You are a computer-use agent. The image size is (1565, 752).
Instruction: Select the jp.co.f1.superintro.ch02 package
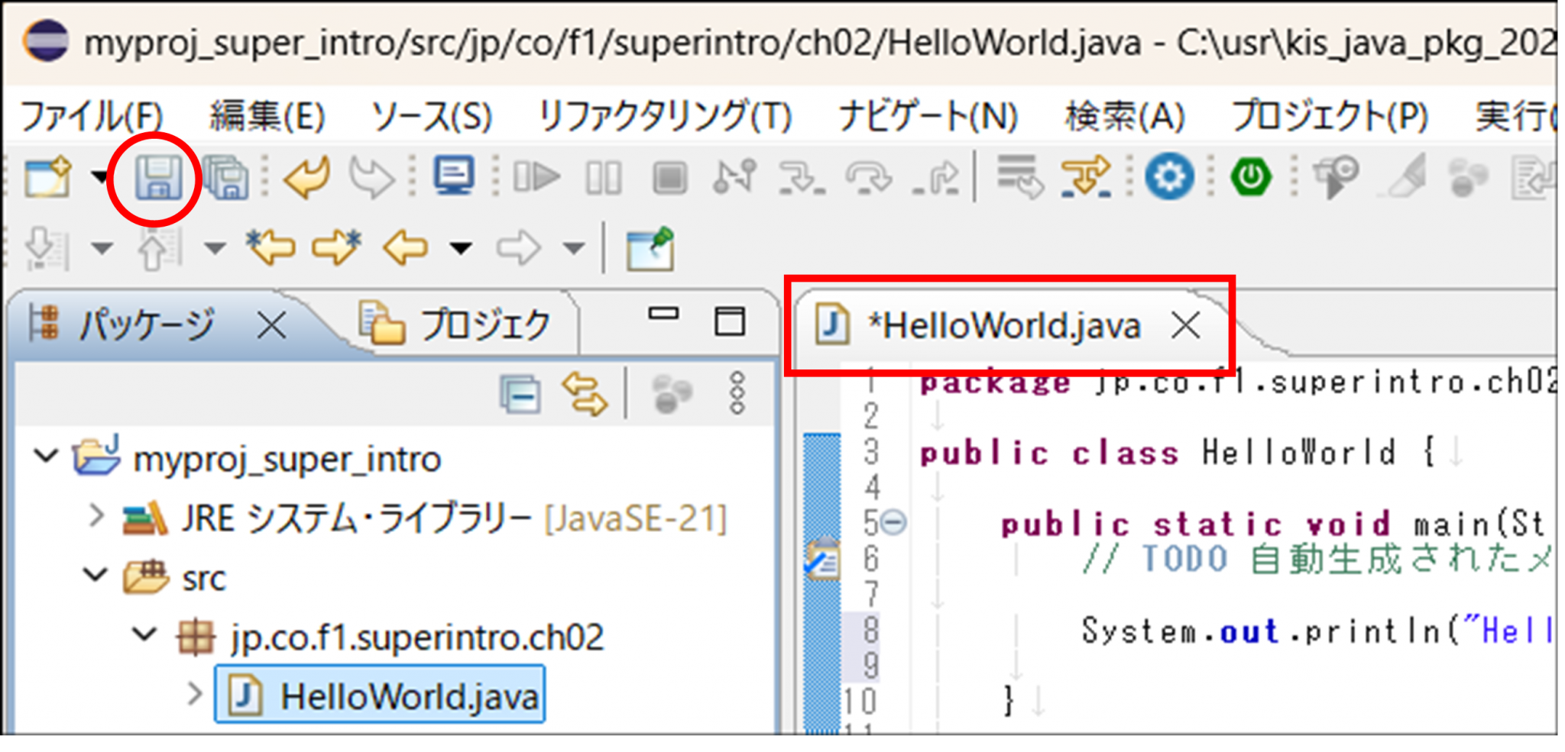click(x=416, y=637)
